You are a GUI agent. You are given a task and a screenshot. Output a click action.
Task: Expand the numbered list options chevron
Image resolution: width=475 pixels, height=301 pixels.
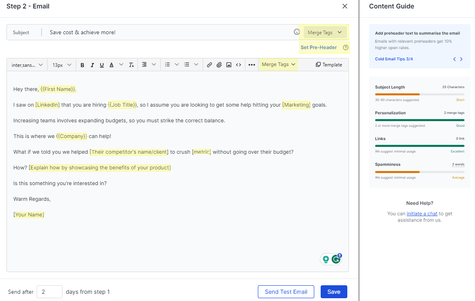coord(177,64)
